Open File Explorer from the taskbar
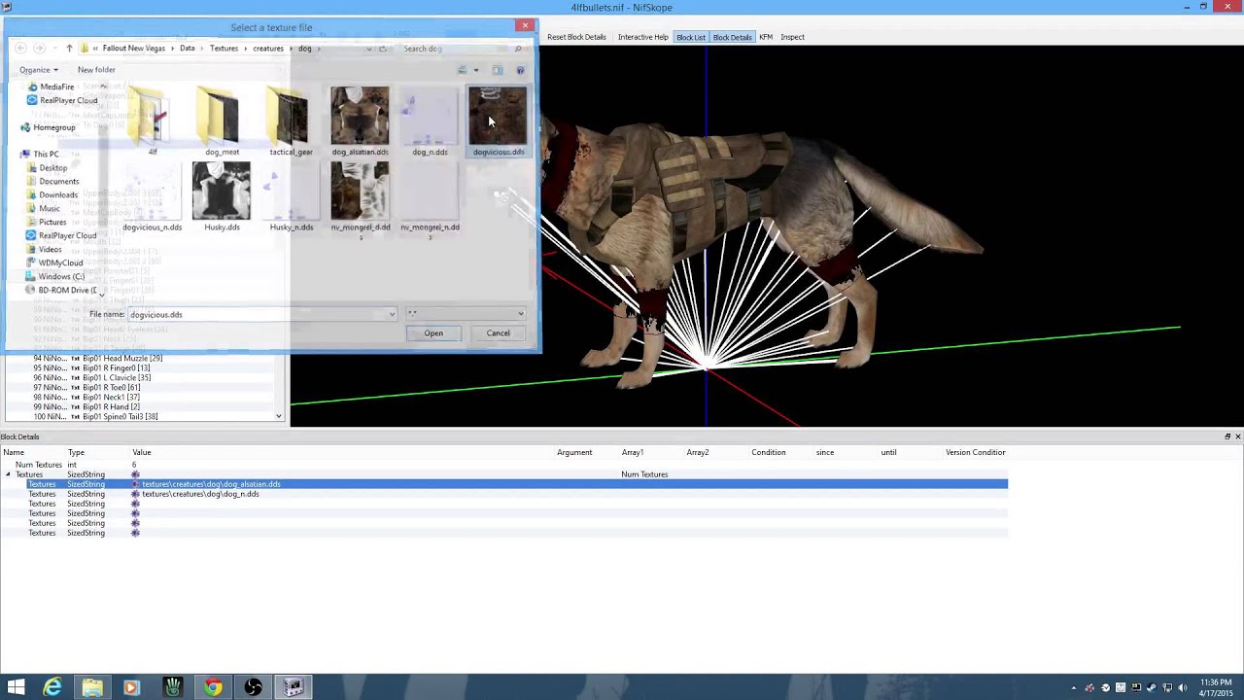Image resolution: width=1244 pixels, height=700 pixels. (92, 687)
